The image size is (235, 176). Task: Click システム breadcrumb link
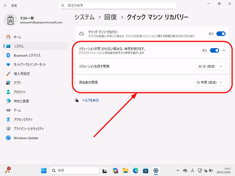pyautogui.click(x=85, y=17)
